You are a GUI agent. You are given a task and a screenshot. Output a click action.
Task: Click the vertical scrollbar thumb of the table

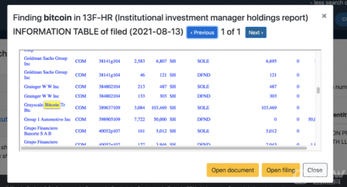[318, 90]
